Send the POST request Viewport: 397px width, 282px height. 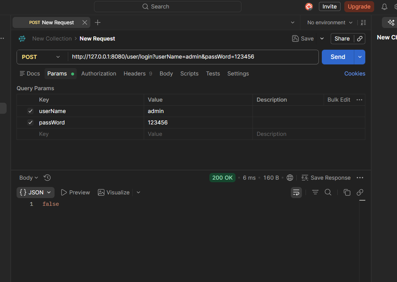(338, 57)
